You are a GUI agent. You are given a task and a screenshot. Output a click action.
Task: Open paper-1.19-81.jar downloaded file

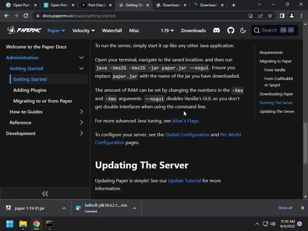click(x=29, y=208)
